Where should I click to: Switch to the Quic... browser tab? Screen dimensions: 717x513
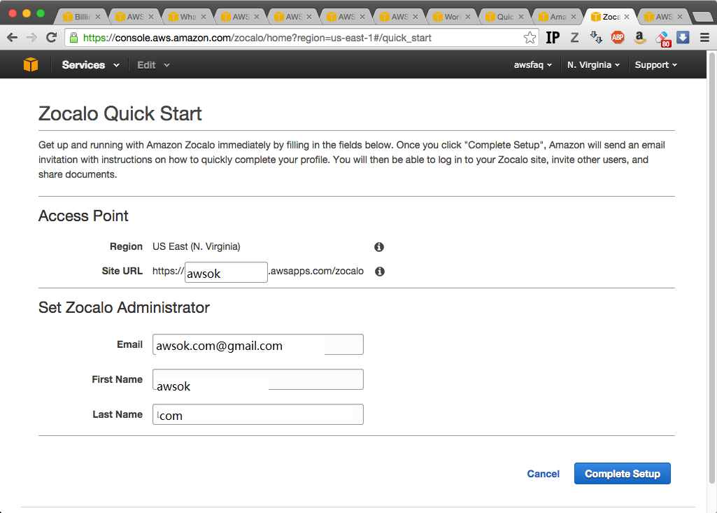coord(505,17)
